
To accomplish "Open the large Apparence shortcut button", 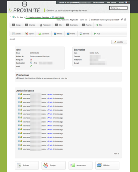I will pos(80,165).
